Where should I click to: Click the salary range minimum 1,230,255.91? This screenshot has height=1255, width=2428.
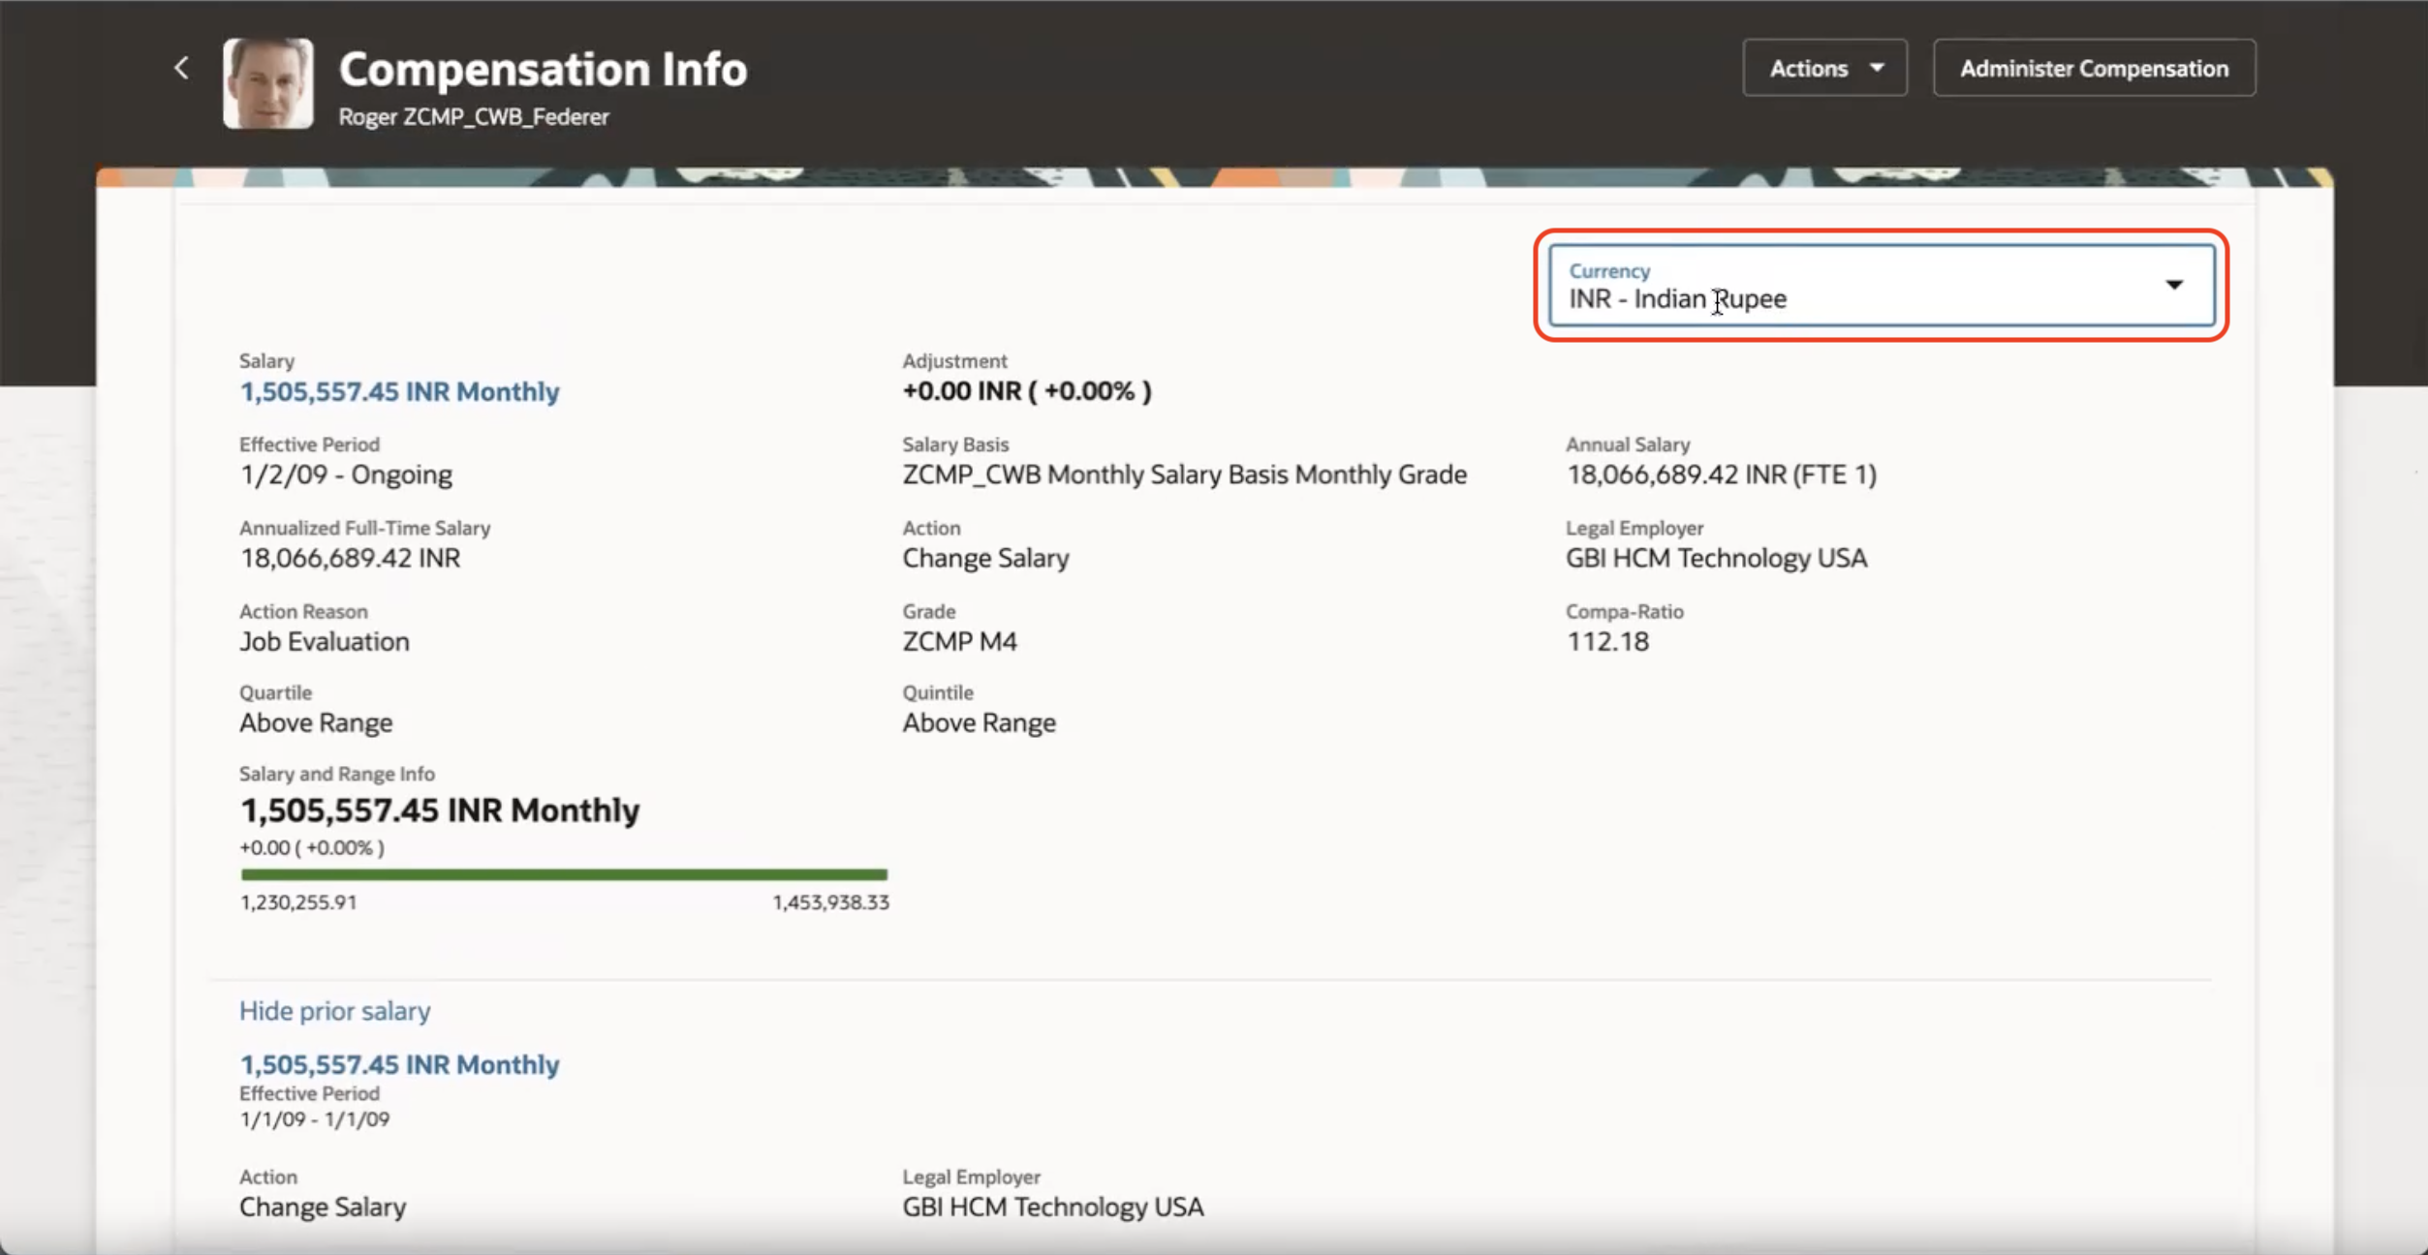298,903
